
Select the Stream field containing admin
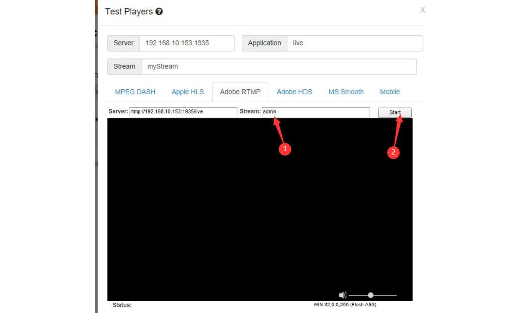point(316,111)
